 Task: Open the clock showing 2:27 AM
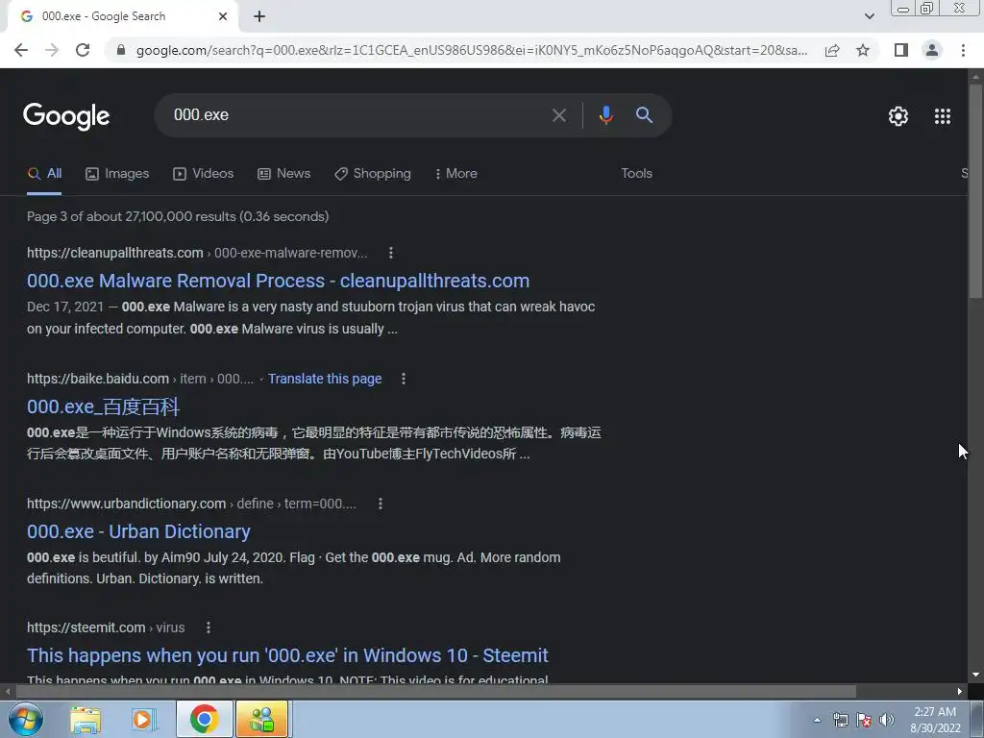tap(935, 720)
